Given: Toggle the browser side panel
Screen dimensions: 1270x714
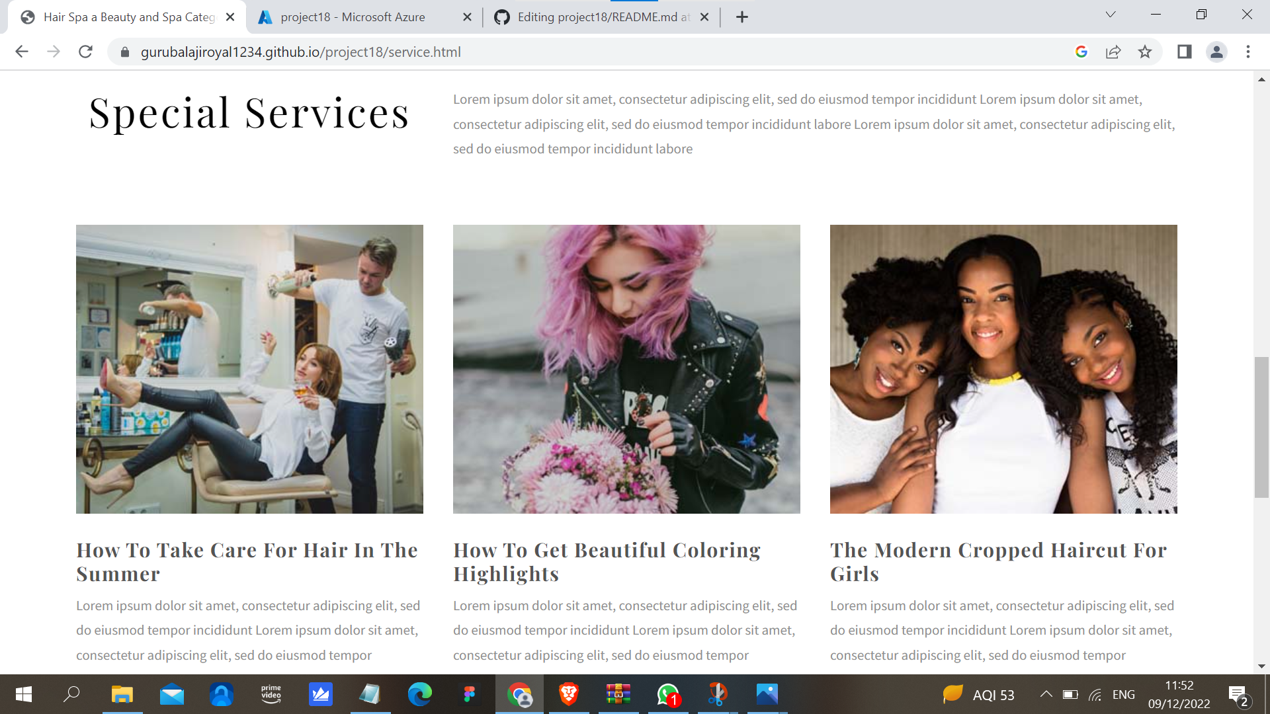Looking at the screenshot, I should pos(1184,52).
